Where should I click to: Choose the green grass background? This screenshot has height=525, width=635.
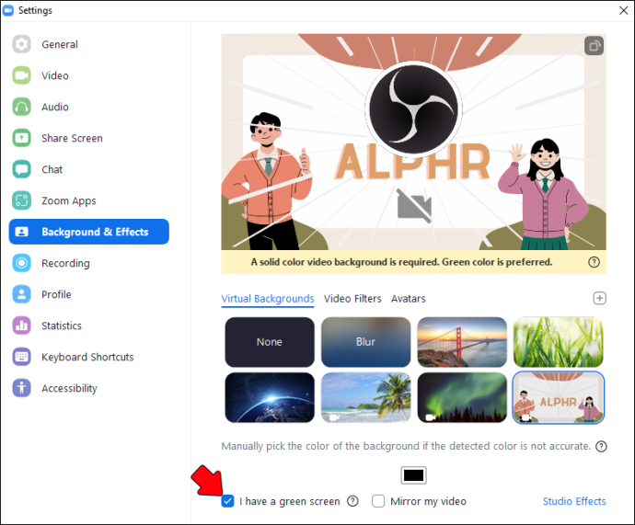point(558,342)
